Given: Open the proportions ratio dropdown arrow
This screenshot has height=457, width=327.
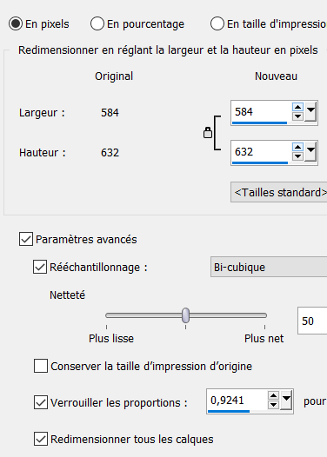Looking at the screenshot, I should pos(286,400).
